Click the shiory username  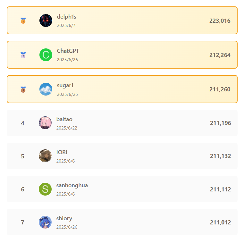(x=64, y=219)
